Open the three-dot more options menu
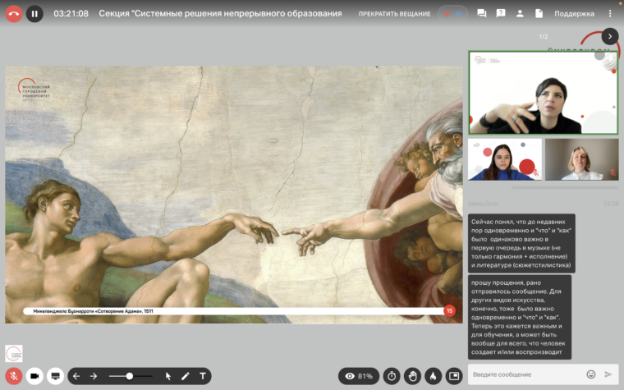This screenshot has height=390, width=624. click(x=610, y=14)
